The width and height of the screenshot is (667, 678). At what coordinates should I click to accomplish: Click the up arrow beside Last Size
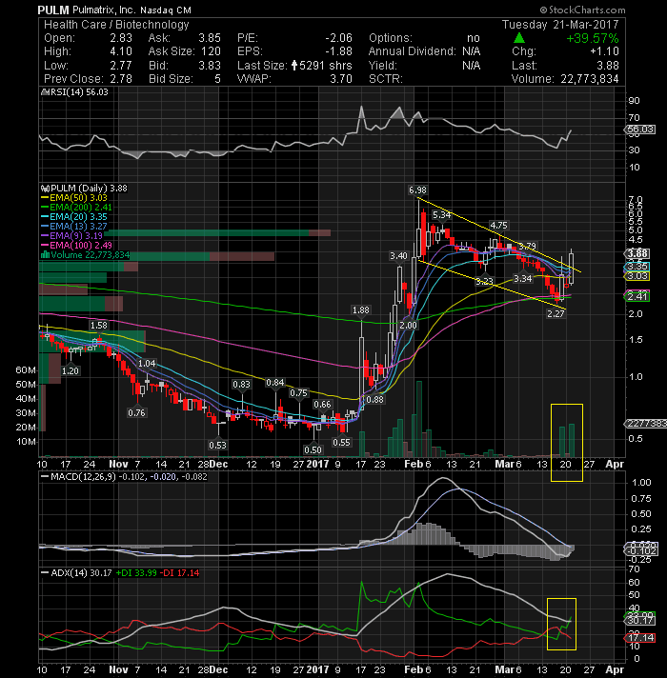click(294, 66)
